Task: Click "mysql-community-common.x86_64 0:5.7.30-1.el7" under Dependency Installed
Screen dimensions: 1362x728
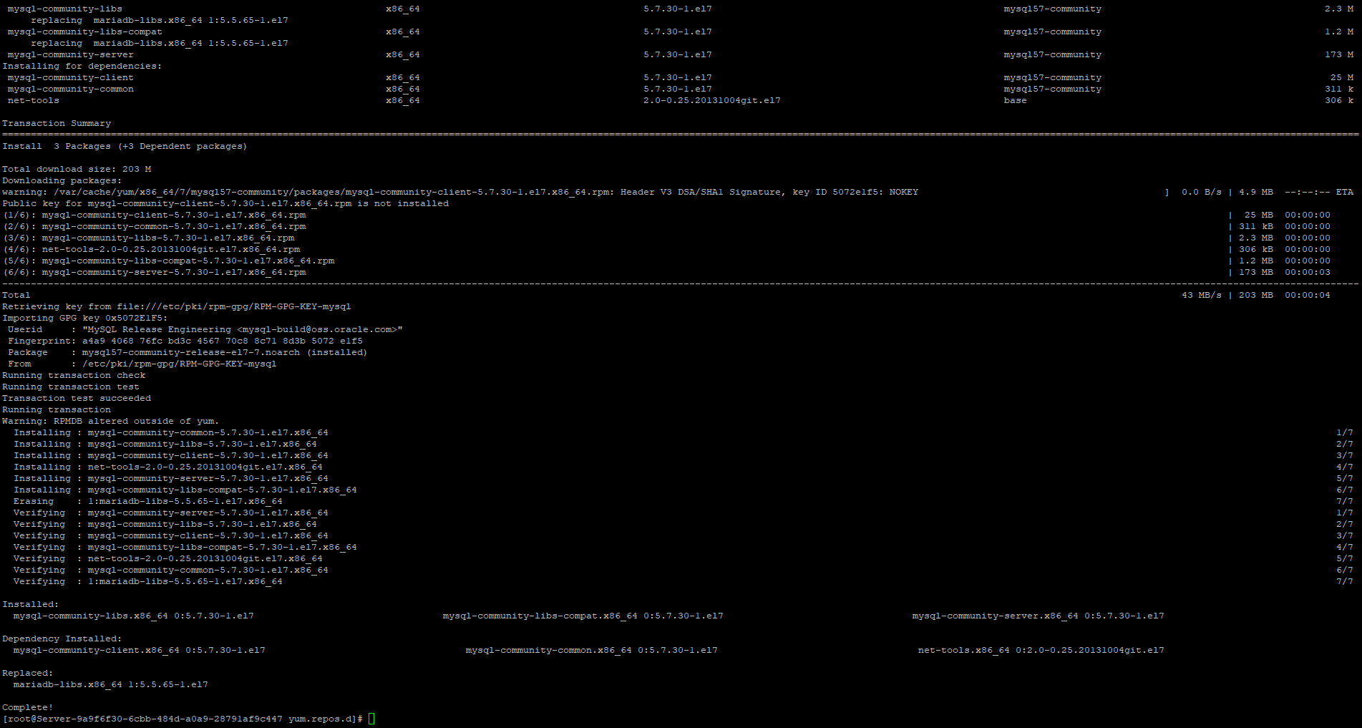Action: [x=592, y=650]
